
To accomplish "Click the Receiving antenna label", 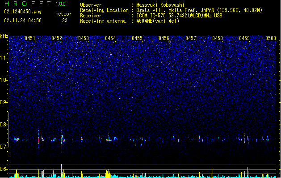I will point(103,21).
